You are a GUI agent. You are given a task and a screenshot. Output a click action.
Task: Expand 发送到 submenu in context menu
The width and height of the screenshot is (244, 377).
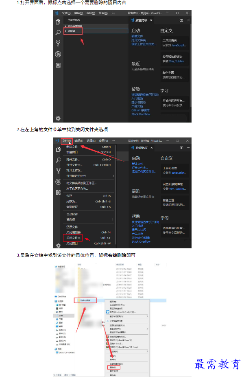coord(127,351)
